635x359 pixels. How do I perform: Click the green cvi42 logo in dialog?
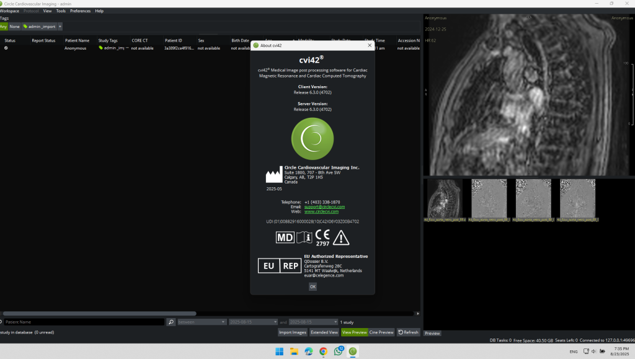pyautogui.click(x=313, y=138)
